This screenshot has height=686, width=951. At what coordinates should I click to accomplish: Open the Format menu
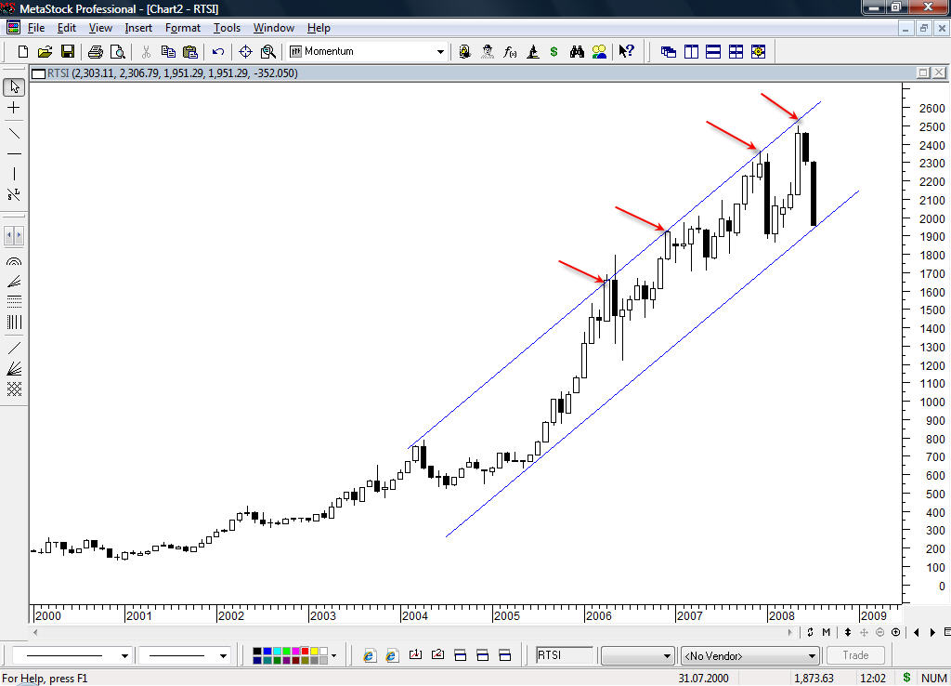pos(183,28)
